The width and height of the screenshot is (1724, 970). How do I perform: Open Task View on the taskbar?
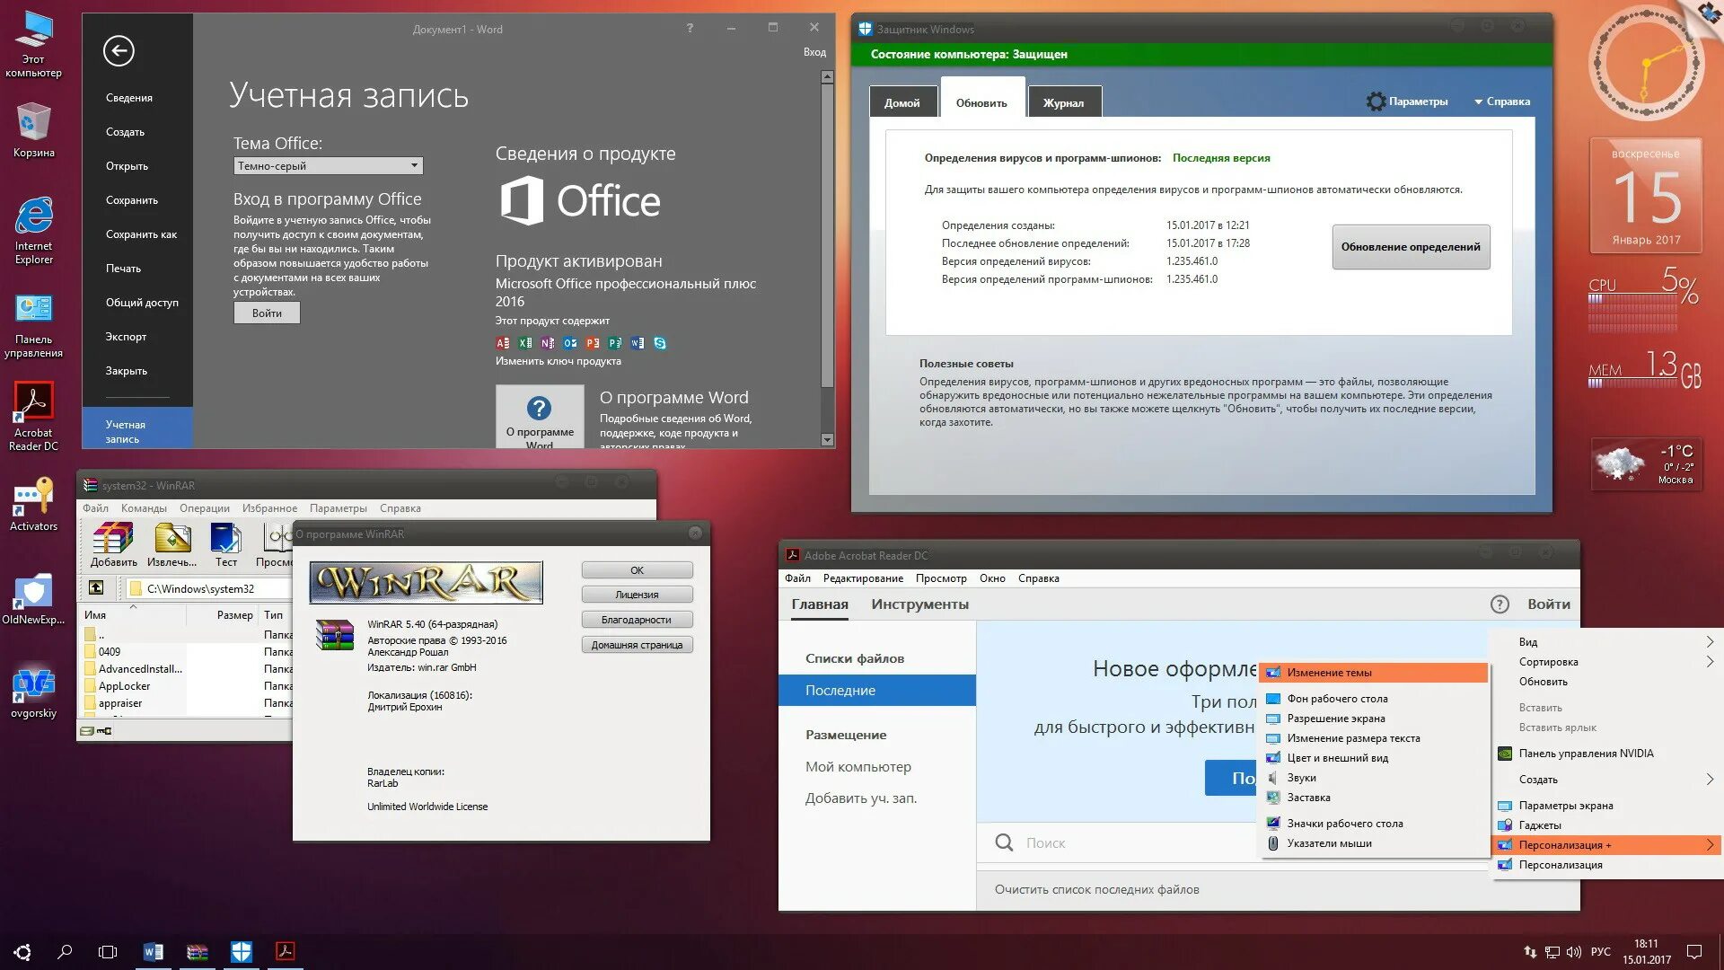point(108,952)
